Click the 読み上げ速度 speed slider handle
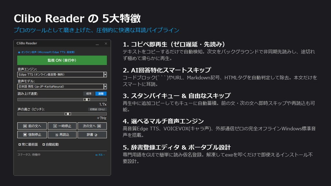Screen dimensions: 331x186 click(87, 99)
